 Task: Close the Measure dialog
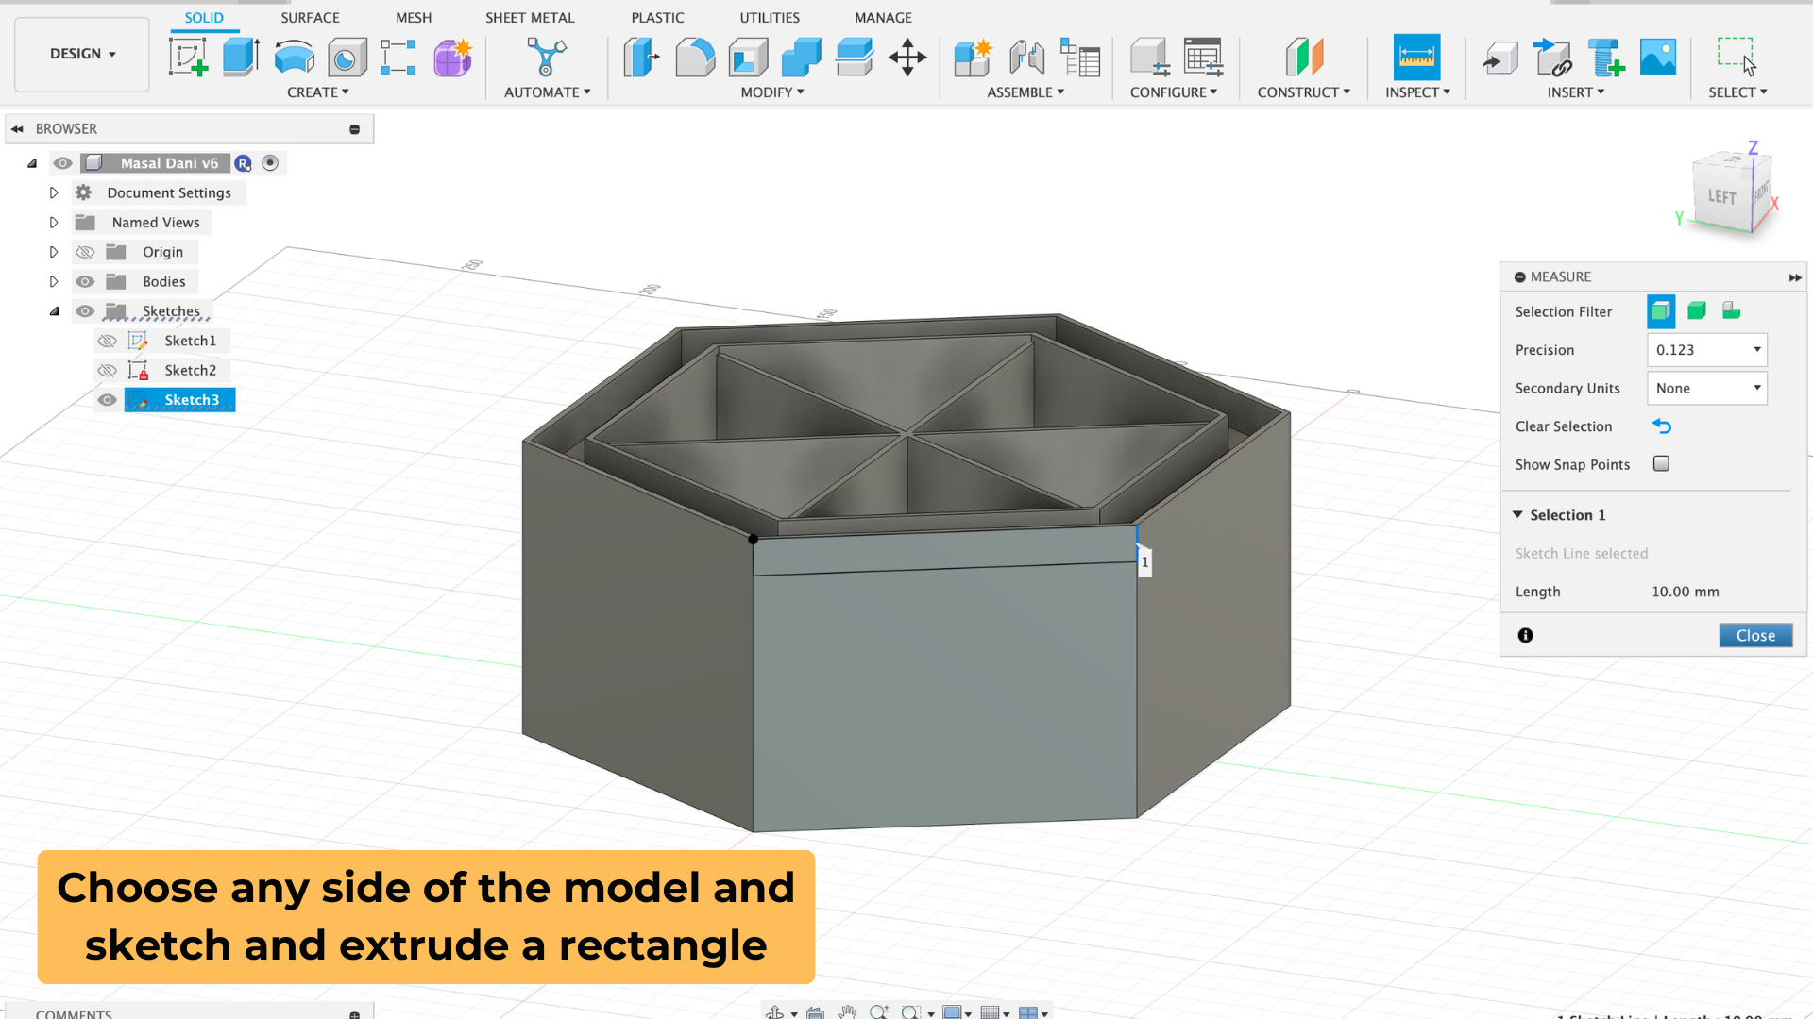[x=1754, y=635]
